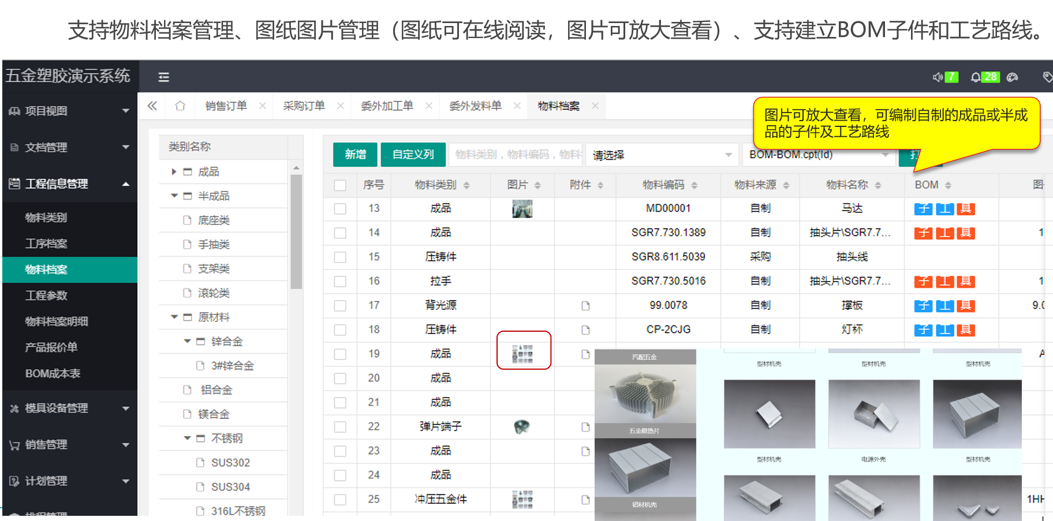
Task: Open the 工 button in row 16
Action: [x=944, y=282]
